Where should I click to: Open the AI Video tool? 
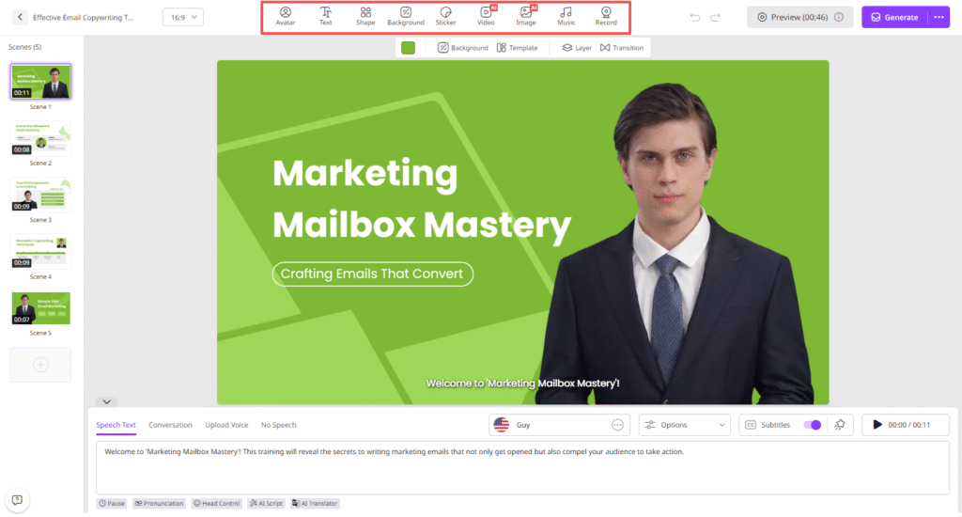coord(486,16)
